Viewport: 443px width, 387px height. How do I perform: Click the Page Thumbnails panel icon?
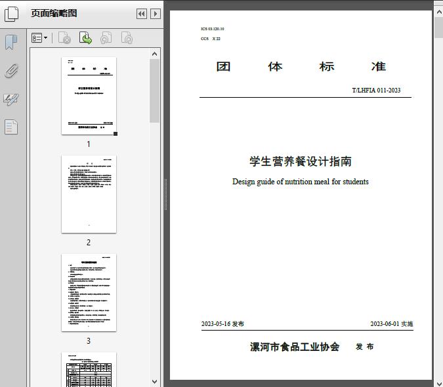[12, 14]
